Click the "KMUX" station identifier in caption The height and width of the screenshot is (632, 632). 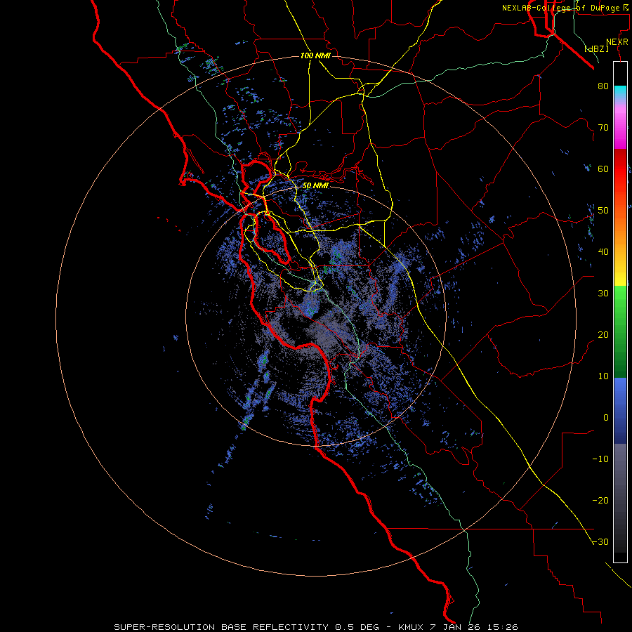click(x=410, y=627)
